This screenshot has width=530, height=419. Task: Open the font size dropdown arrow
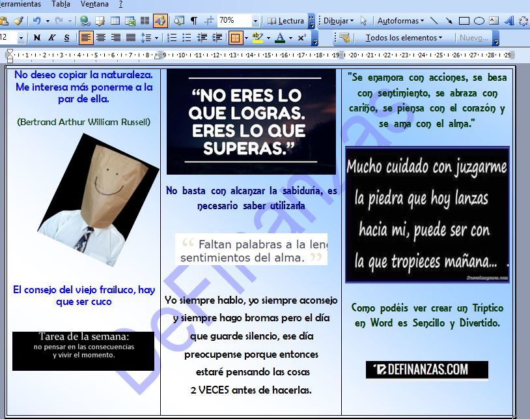coord(21,38)
